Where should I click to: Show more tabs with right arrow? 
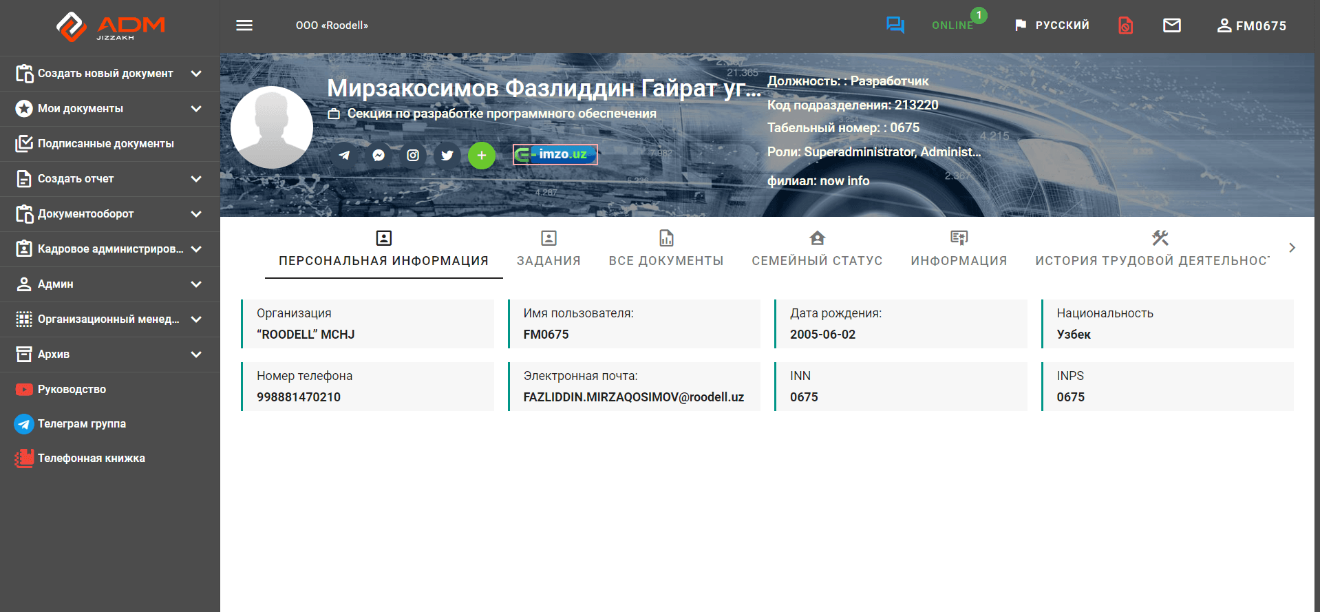click(x=1292, y=248)
